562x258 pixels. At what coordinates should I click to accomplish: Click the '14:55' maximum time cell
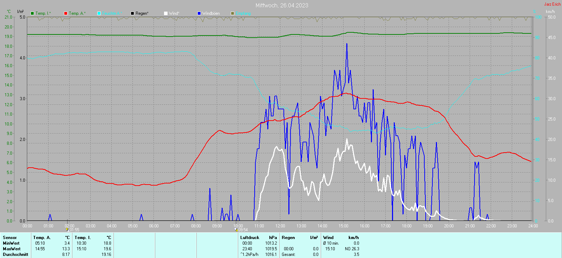[x=40, y=249]
